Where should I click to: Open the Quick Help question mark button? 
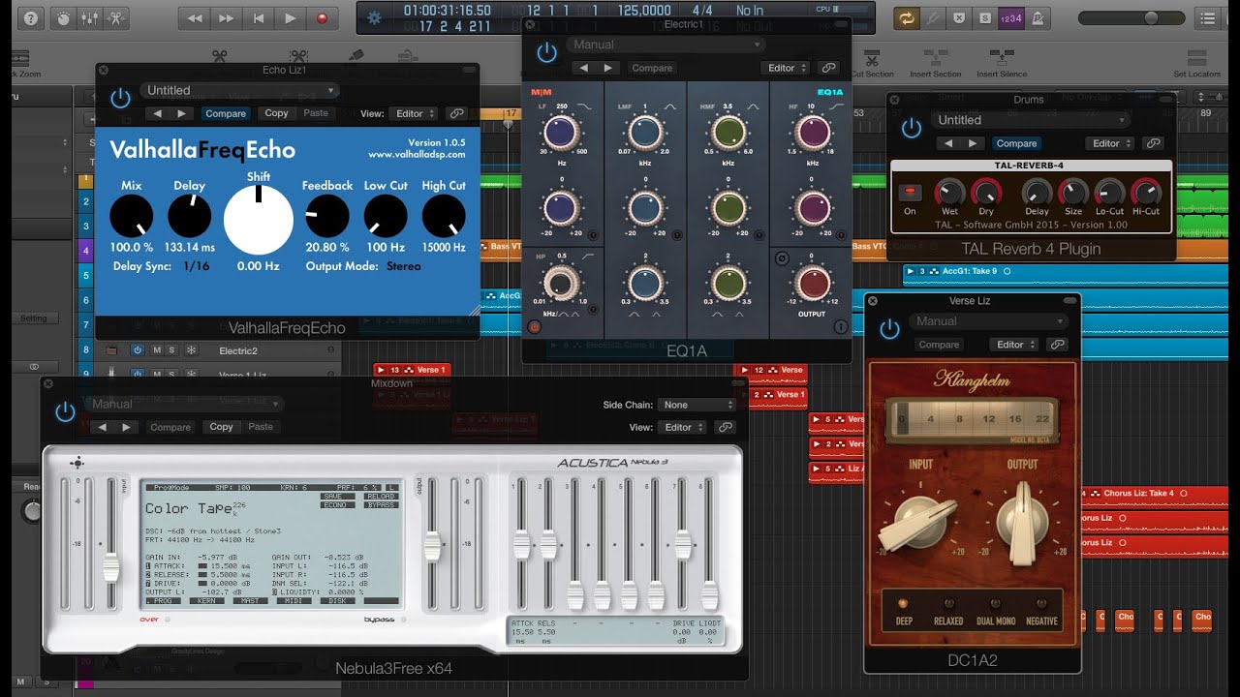(x=31, y=17)
